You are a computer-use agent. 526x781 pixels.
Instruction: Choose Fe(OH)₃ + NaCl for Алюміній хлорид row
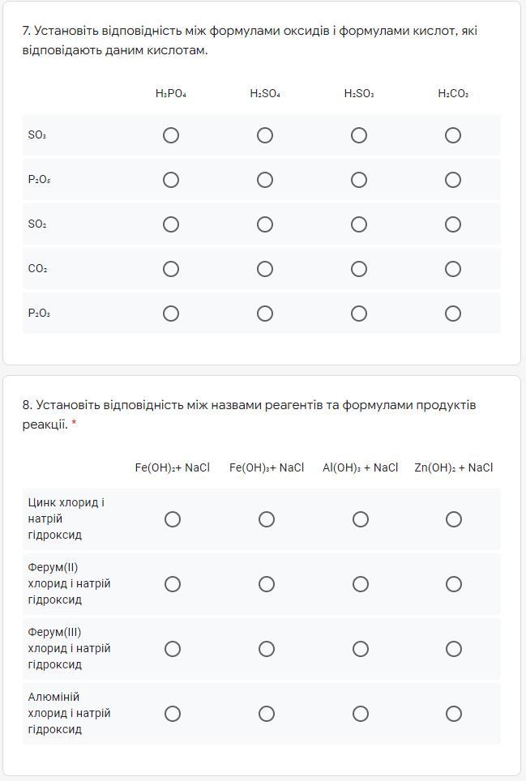[267, 714]
